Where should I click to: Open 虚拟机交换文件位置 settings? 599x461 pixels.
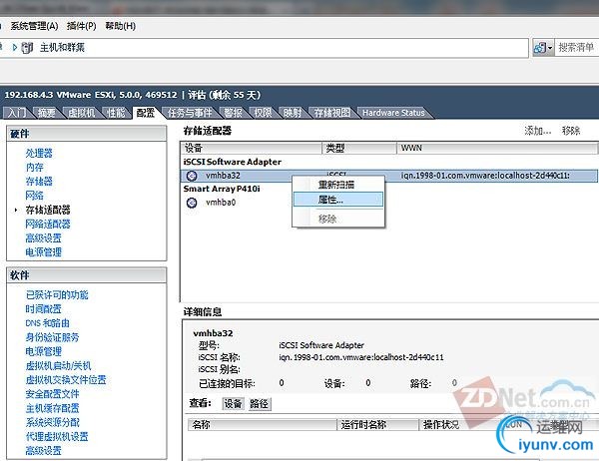click(66, 379)
